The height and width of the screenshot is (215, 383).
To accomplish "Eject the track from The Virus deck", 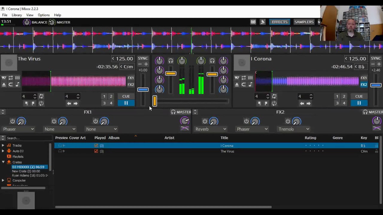I will click(x=4, y=85).
